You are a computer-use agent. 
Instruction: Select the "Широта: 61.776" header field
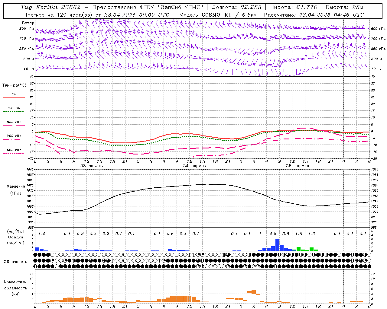293,7
